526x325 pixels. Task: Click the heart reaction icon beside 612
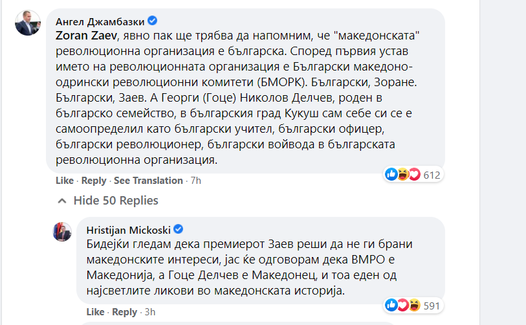tap(414, 174)
